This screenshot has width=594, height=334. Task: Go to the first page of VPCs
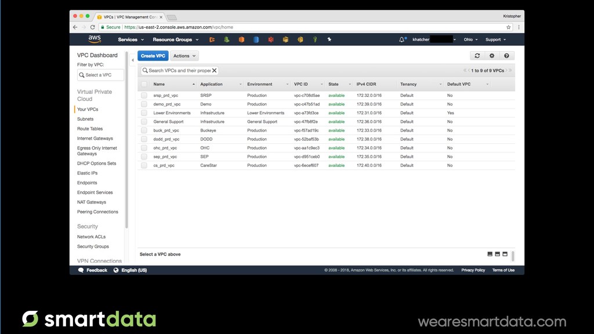click(x=465, y=70)
